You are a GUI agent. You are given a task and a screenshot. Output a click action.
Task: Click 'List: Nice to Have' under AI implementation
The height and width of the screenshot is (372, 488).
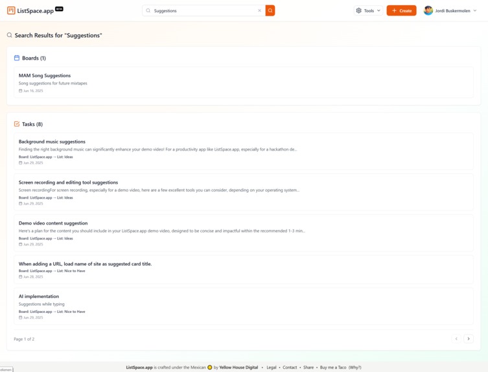tap(71, 312)
